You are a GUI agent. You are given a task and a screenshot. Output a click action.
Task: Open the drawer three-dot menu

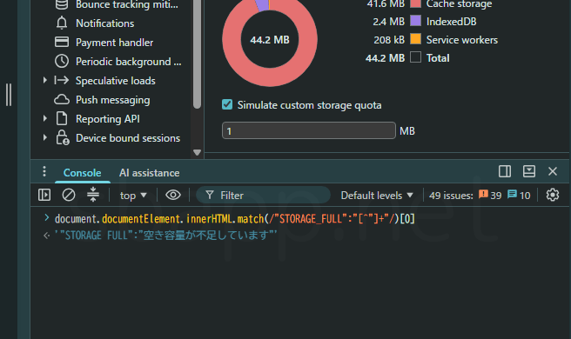pos(44,171)
